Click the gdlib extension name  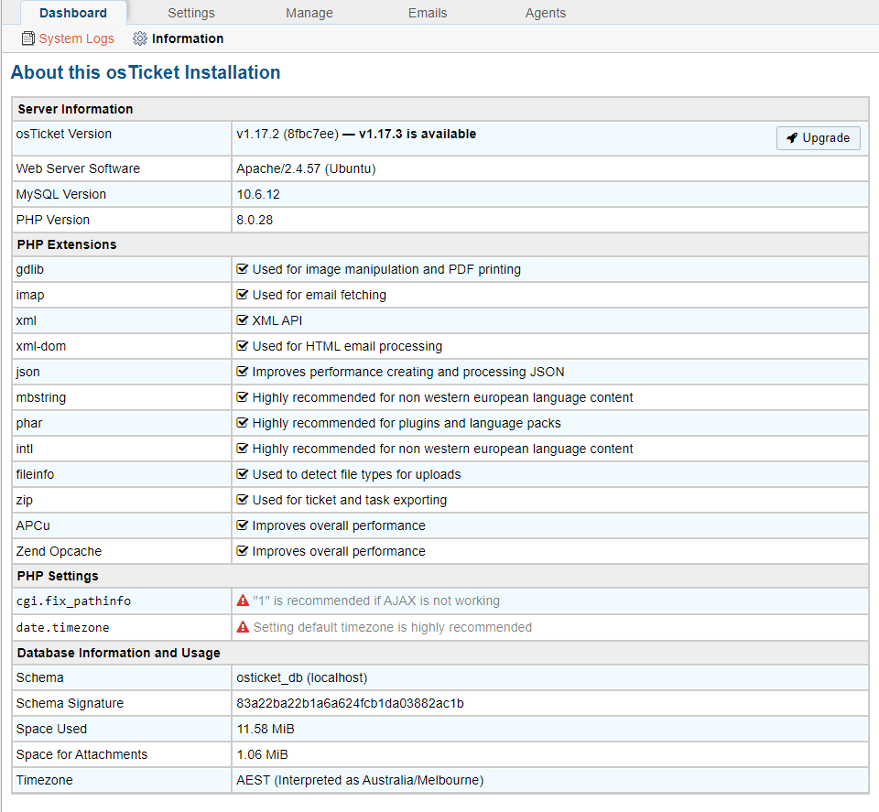(29, 269)
